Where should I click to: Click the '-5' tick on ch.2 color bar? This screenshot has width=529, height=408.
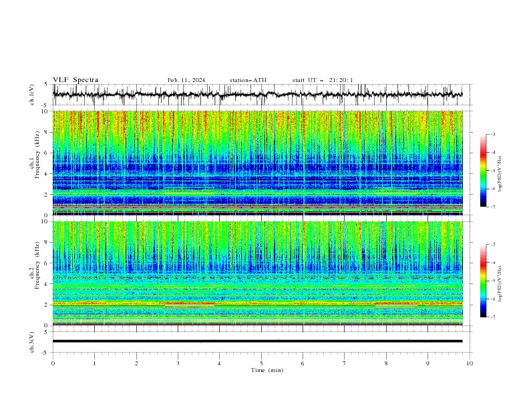[x=493, y=281]
